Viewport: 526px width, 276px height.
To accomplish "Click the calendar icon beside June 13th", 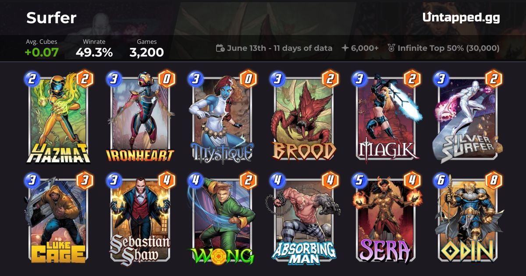I will click(220, 48).
